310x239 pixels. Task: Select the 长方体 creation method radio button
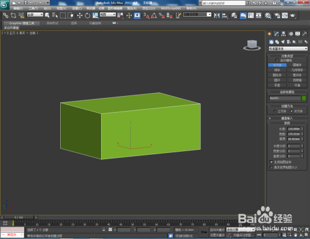(291, 111)
